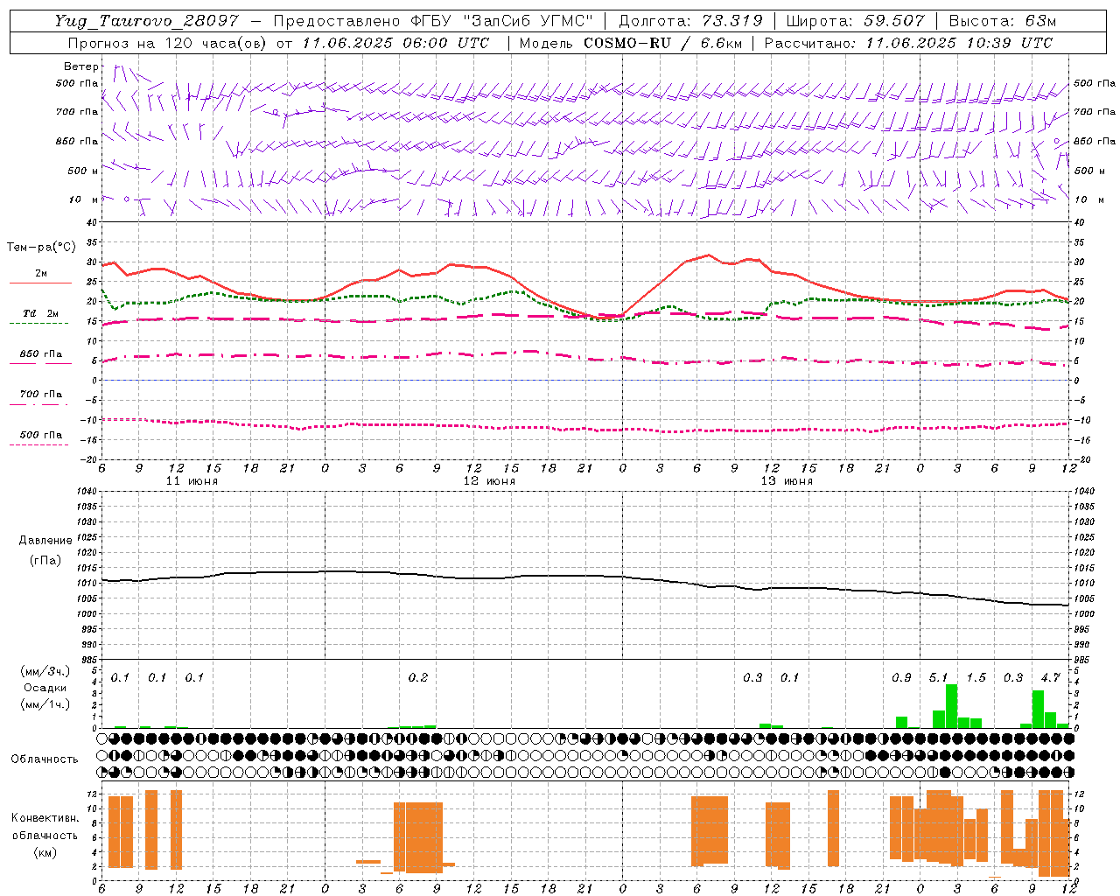Click the precipitation value 1.5

(x=976, y=678)
